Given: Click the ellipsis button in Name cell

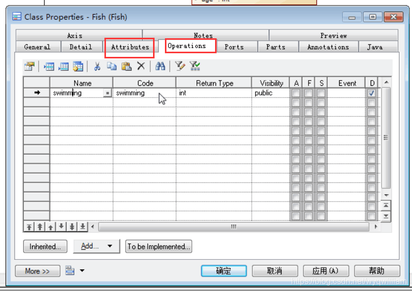Looking at the screenshot, I should [x=107, y=93].
